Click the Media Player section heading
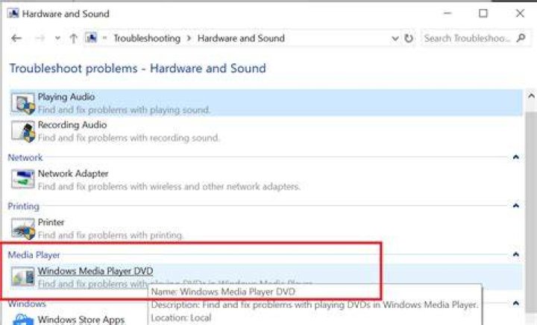 pos(34,255)
